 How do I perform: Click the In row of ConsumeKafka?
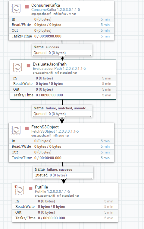(x=61, y=19)
